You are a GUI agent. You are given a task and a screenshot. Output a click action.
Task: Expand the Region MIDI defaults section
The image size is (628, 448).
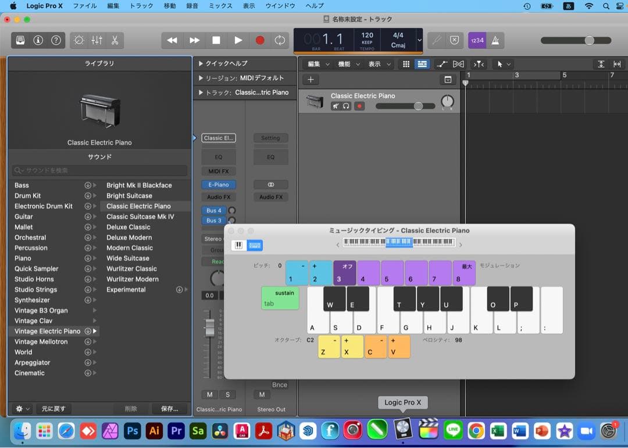point(201,78)
